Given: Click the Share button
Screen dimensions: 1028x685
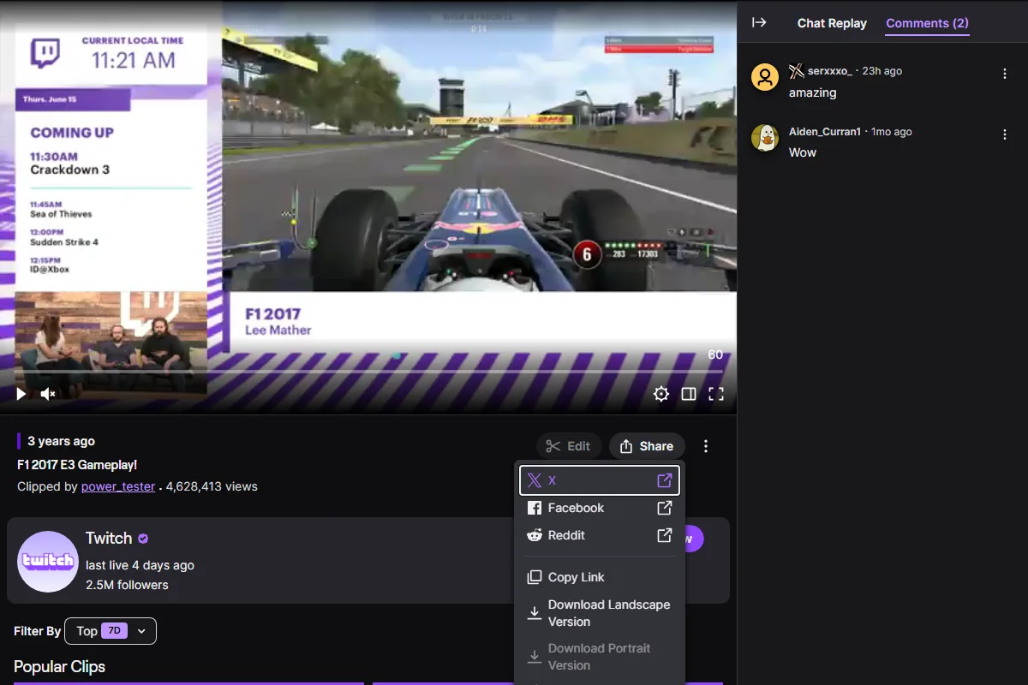Looking at the screenshot, I should (647, 446).
